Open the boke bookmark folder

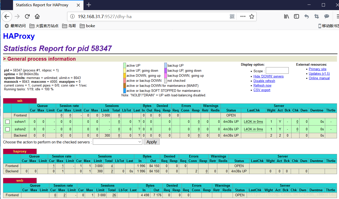(87, 26)
